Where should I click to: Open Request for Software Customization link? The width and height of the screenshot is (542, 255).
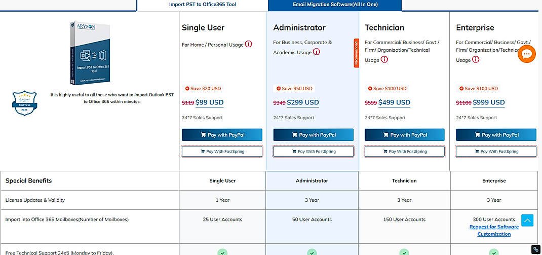point(494,231)
